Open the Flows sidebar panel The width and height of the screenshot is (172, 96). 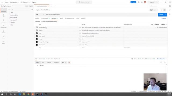coord(3,37)
